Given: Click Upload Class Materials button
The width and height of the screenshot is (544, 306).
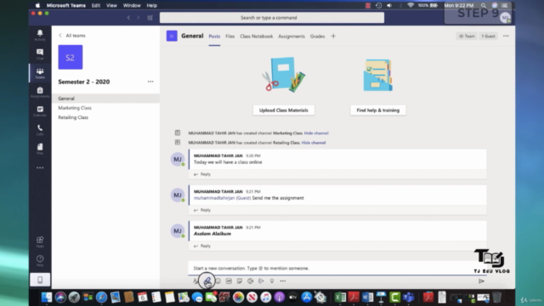Looking at the screenshot, I should 283,110.
